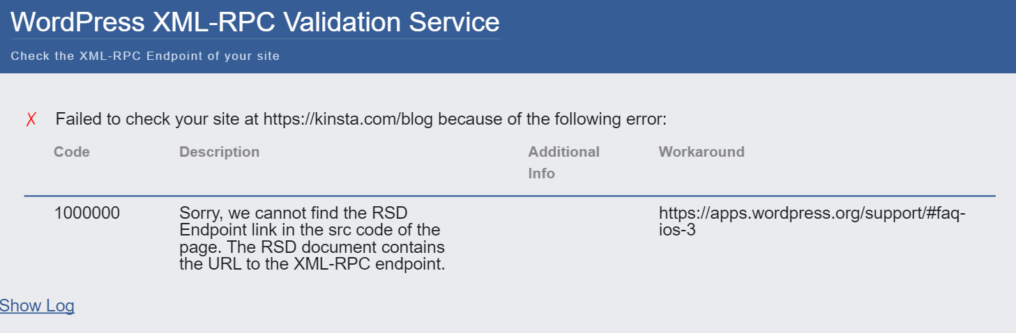Click the word 'Info' in the table header

[x=541, y=173]
